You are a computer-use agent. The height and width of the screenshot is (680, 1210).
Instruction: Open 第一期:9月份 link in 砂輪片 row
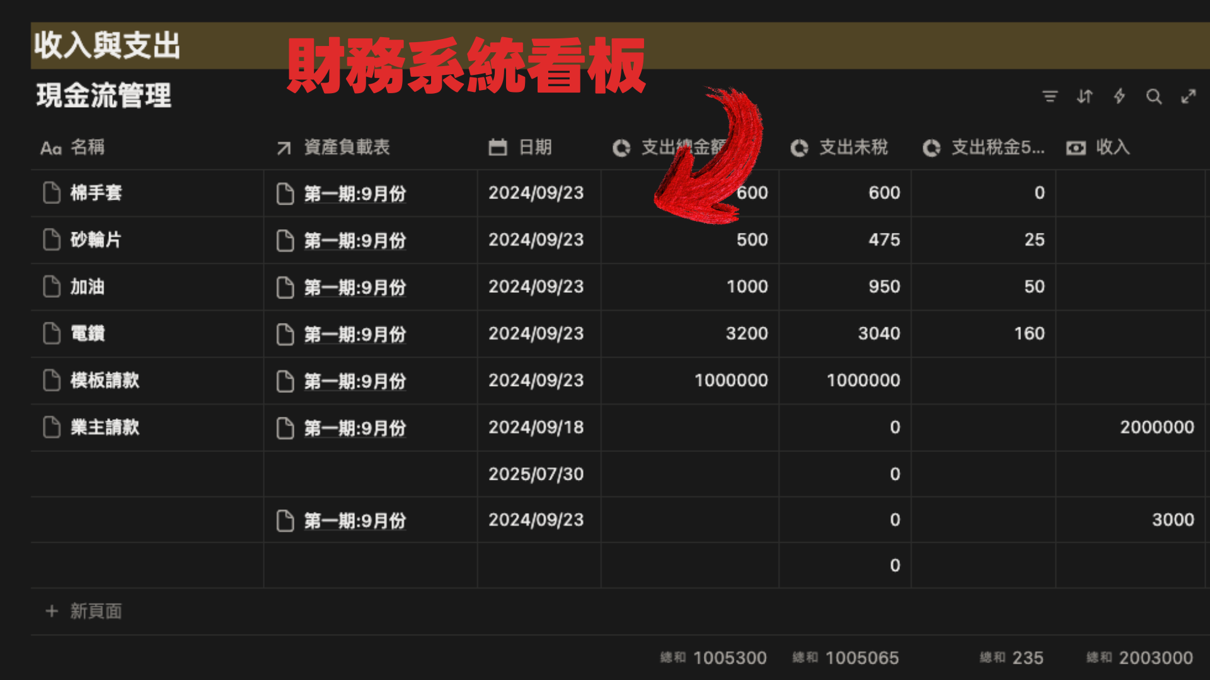tap(355, 241)
